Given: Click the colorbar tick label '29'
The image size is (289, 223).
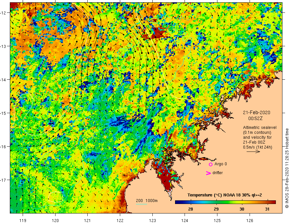Looking at the screenshot, I should tap(216, 209).
